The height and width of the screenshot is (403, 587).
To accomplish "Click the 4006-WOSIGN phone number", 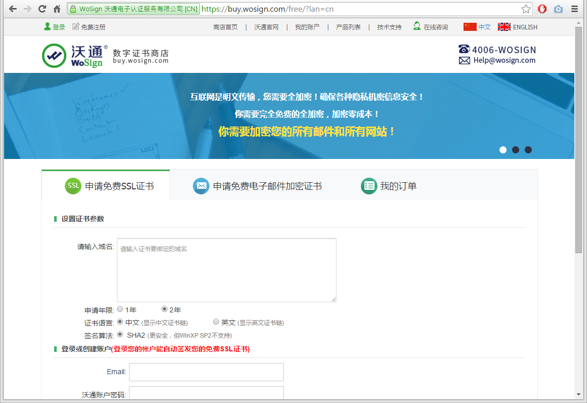I will 504,50.
